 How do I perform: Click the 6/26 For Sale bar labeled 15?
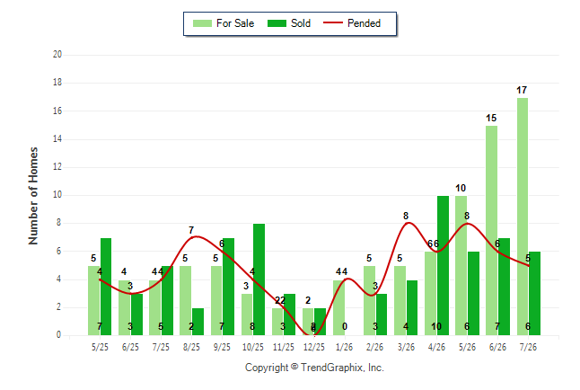point(492,230)
